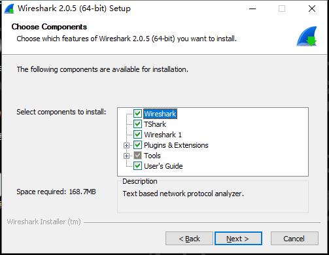Image resolution: width=329 pixels, height=255 pixels.
Task: Toggle the Plugins & Extensions checkbox
Action: (x=137, y=145)
